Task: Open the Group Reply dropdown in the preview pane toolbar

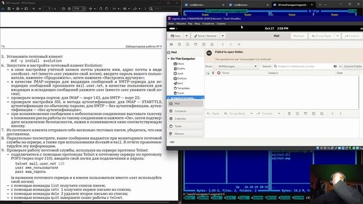Action: click(251, 113)
